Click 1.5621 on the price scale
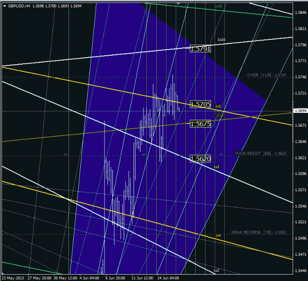The image size is (308, 281). (x=301, y=158)
